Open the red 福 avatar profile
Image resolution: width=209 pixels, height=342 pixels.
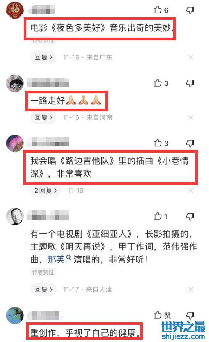(x=14, y=10)
